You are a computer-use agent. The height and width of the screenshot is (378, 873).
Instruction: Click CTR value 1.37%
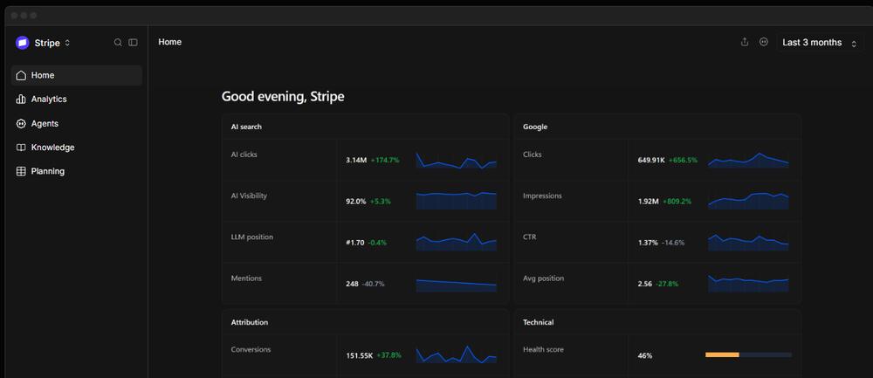click(648, 243)
